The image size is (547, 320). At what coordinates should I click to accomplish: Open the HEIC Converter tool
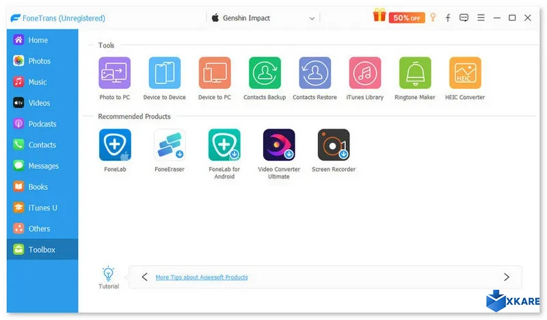[465, 73]
